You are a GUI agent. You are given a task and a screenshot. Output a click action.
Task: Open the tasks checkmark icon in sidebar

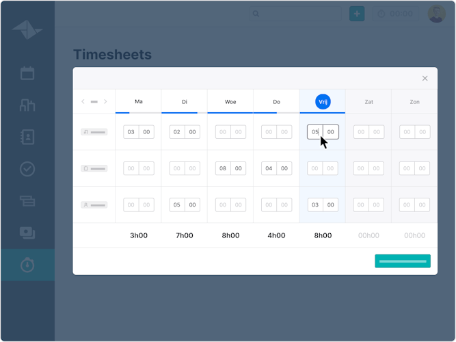27,168
